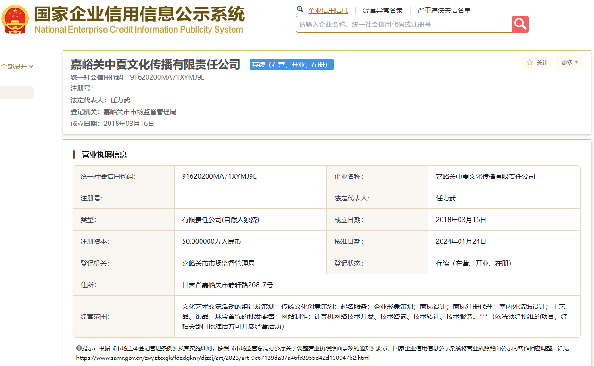Click 2018年03月16日 in the table

click(x=461, y=220)
